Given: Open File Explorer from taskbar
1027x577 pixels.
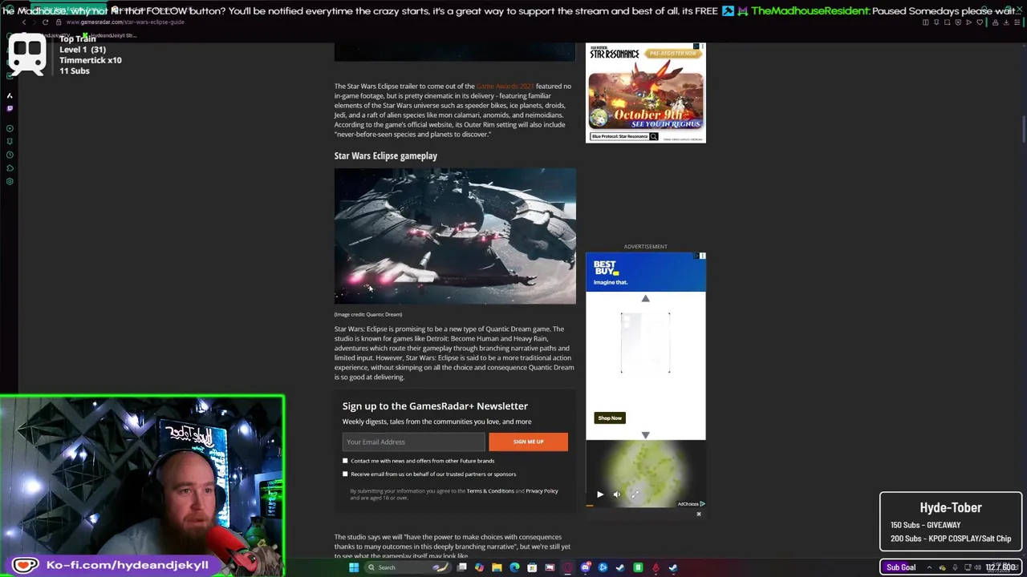Looking at the screenshot, I should point(497,567).
